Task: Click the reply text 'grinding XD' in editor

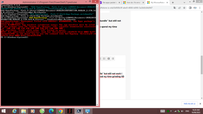Action: pos(118,77)
